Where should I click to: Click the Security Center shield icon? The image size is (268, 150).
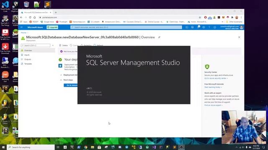pyautogui.click(x=207, y=67)
